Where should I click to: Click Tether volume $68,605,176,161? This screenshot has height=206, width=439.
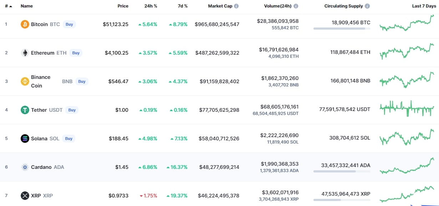click(280, 107)
